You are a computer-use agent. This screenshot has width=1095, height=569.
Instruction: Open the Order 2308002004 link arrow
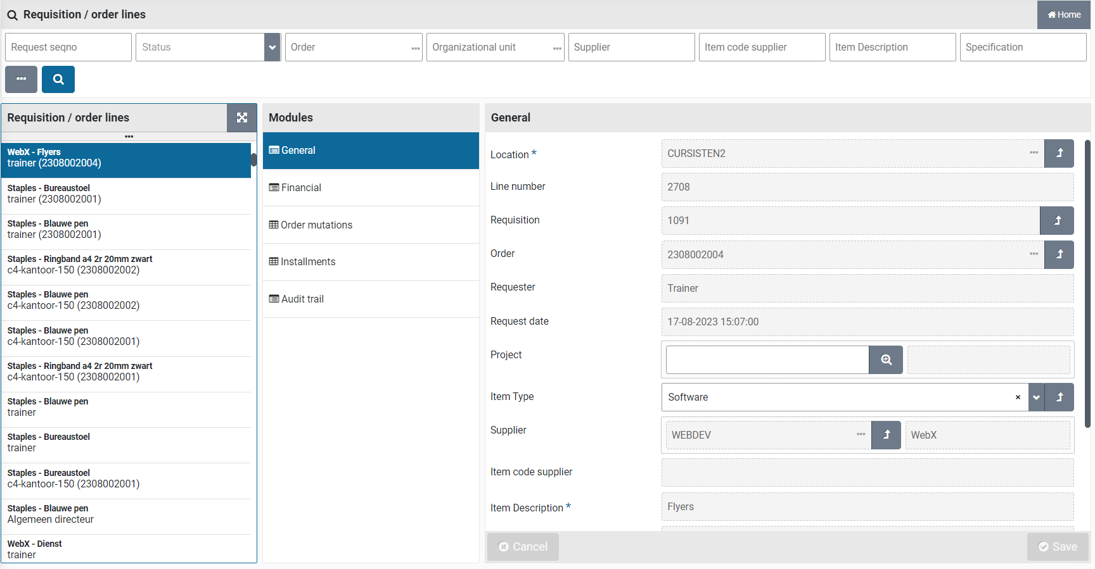point(1059,254)
